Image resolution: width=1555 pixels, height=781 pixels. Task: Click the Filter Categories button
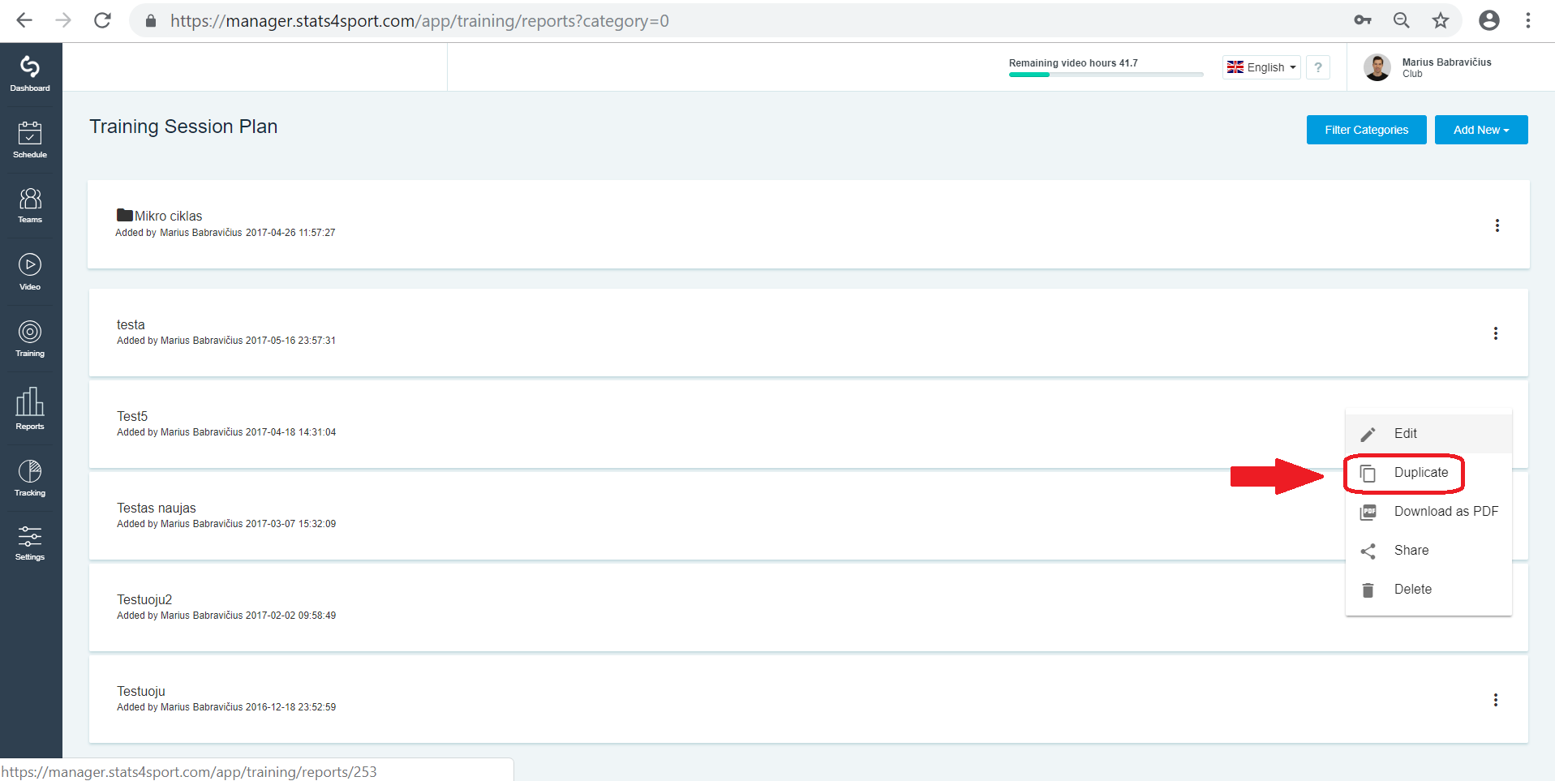tap(1367, 130)
